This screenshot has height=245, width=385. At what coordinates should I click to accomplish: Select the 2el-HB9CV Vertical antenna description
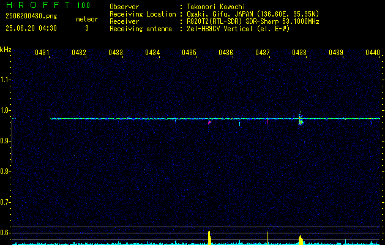tap(238, 29)
